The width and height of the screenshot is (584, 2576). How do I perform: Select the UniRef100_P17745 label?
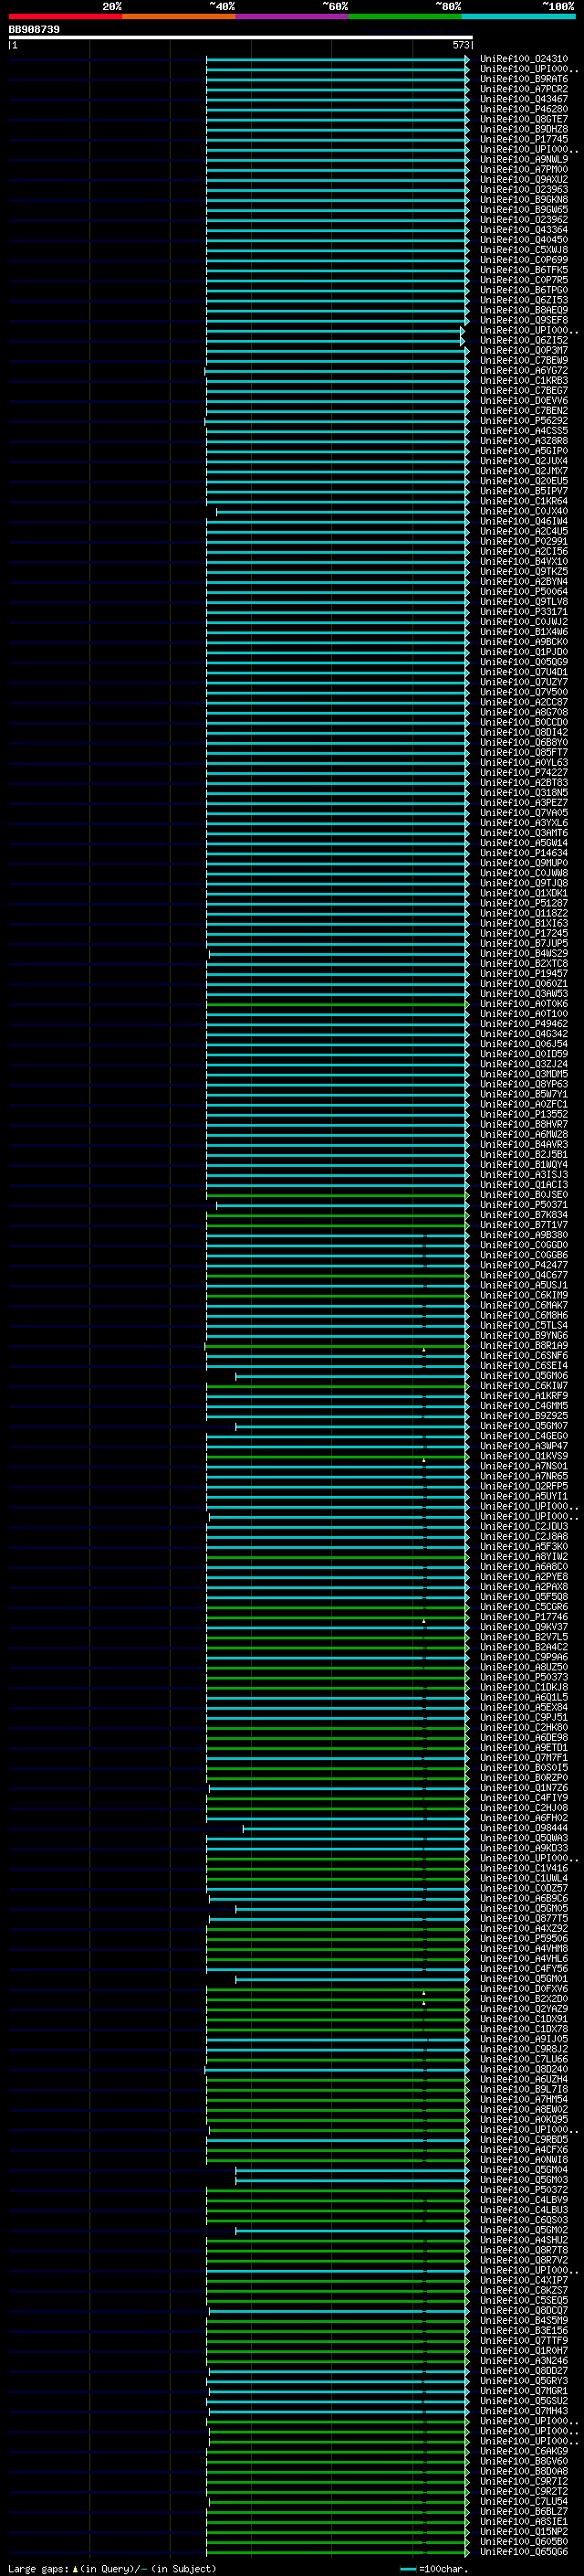coord(524,139)
